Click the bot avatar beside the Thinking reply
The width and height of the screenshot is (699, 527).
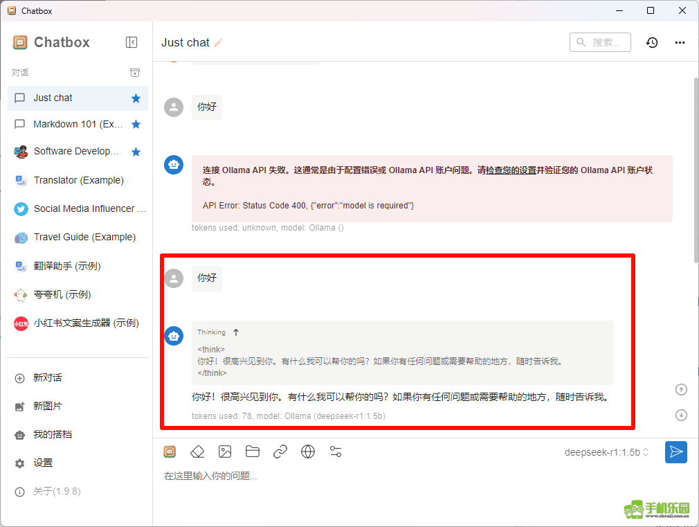174,336
